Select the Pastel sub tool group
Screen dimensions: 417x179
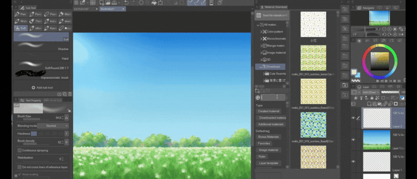pos(50,14)
